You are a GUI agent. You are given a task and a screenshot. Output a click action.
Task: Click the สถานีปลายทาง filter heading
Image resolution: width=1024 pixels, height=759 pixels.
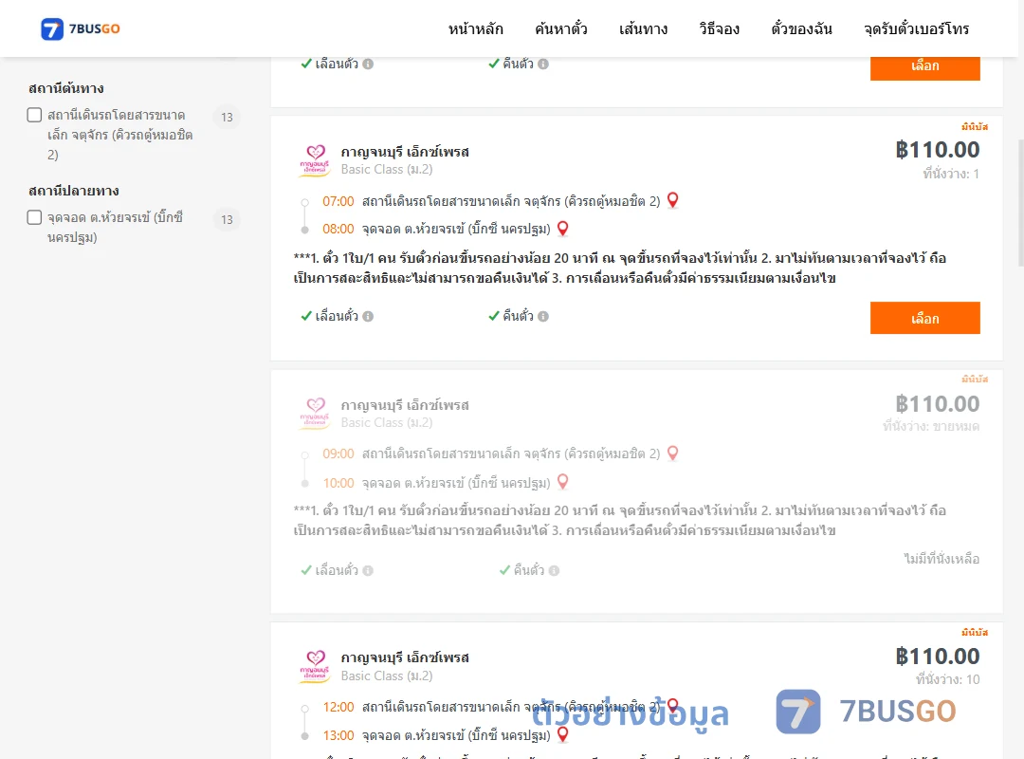coord(73,191)
